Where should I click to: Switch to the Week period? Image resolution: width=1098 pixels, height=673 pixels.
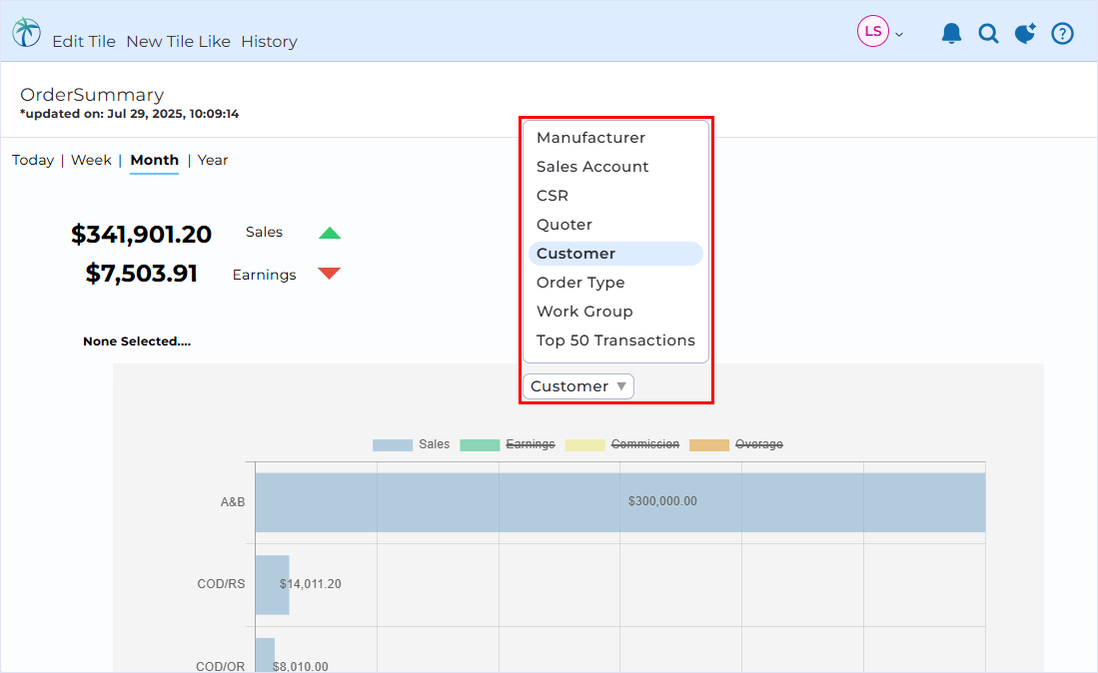point(91,160)
